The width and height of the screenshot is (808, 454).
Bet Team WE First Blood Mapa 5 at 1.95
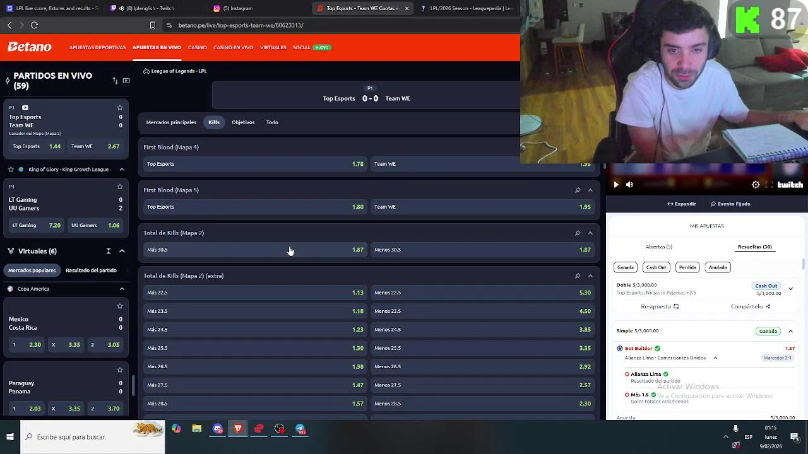(482, 207)
